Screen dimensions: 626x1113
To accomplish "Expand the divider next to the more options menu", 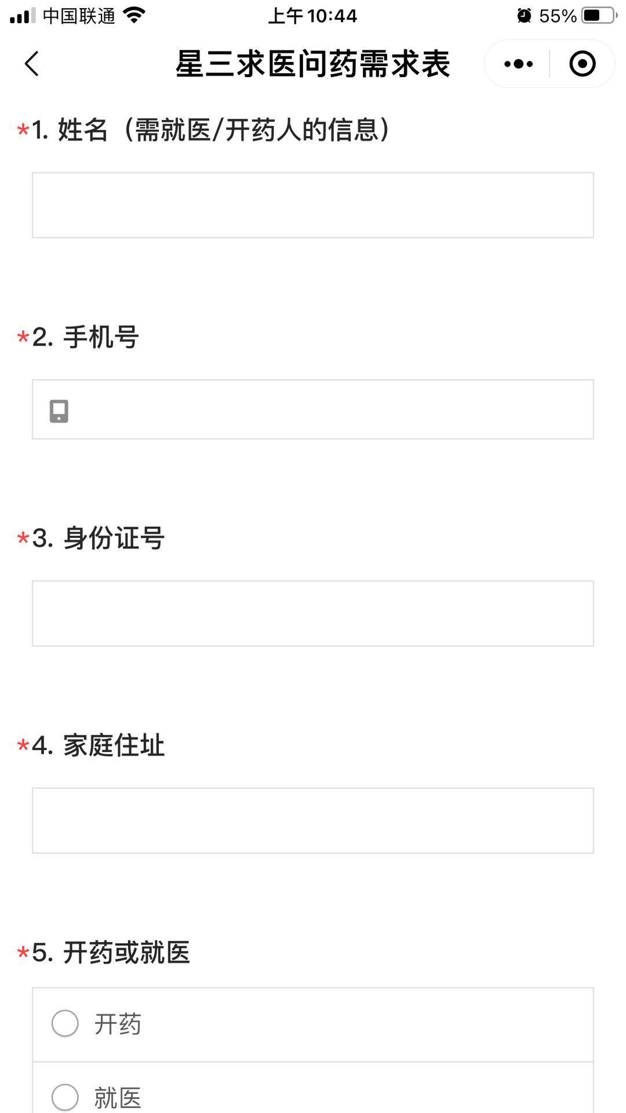I will point(548,64).
